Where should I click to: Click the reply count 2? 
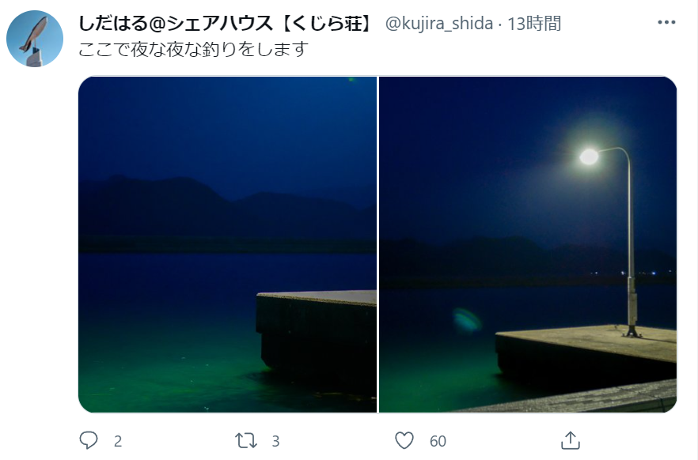118,441
